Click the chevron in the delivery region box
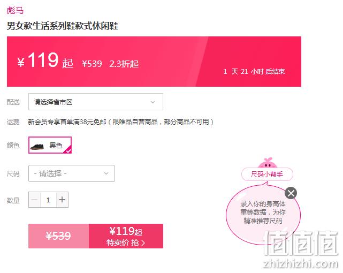The image size is (343, 273). click(153, 102)
